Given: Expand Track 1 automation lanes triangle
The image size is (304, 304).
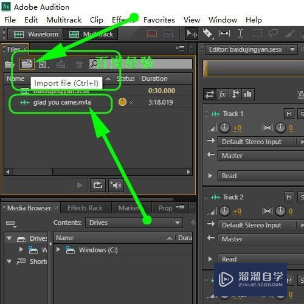Looking at the screenshot, I should coord(210,176).
